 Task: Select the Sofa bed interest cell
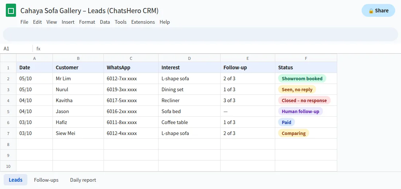click(x=190, y=111)
